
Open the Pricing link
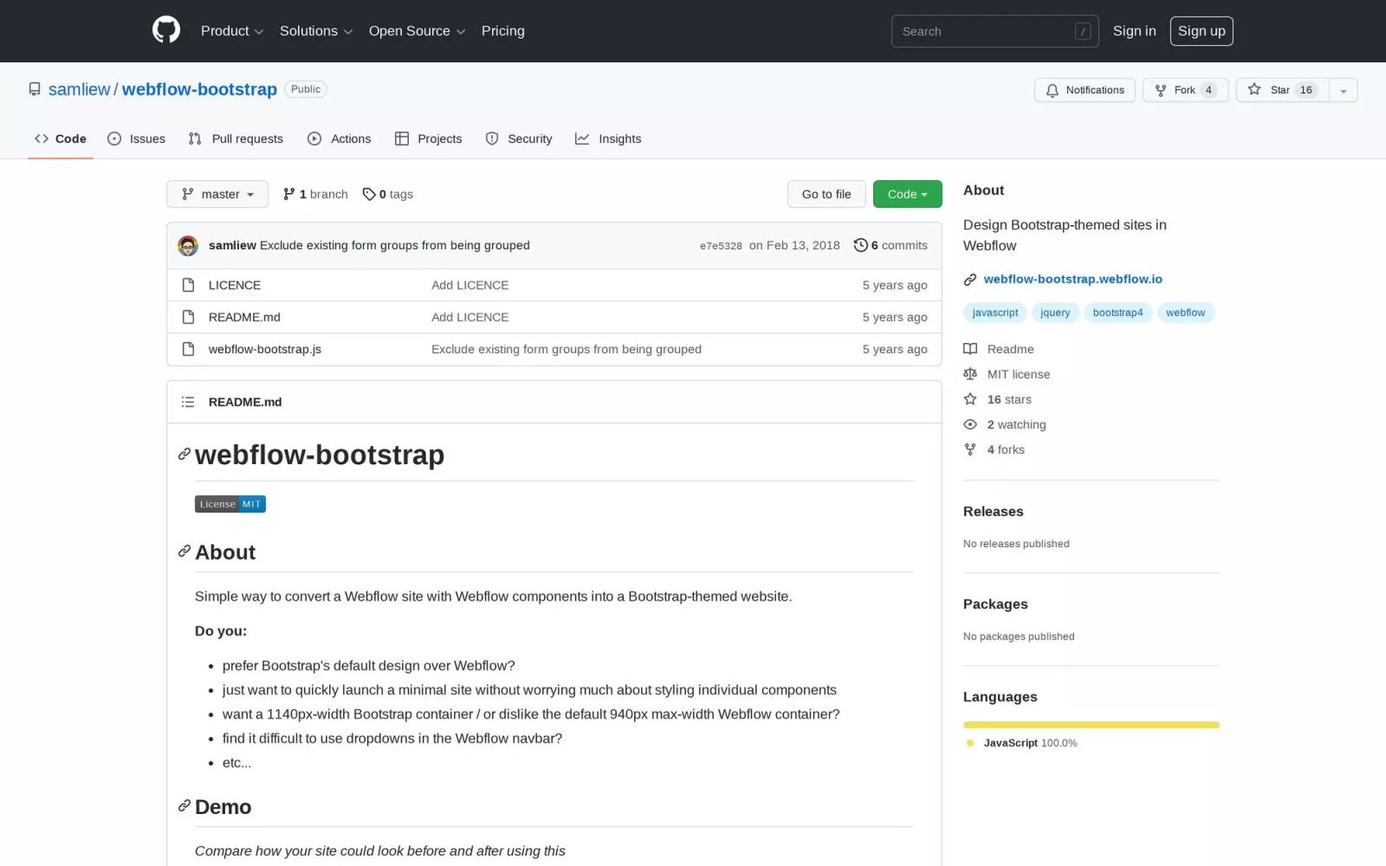pyautogui.click(x=503, y=31)
